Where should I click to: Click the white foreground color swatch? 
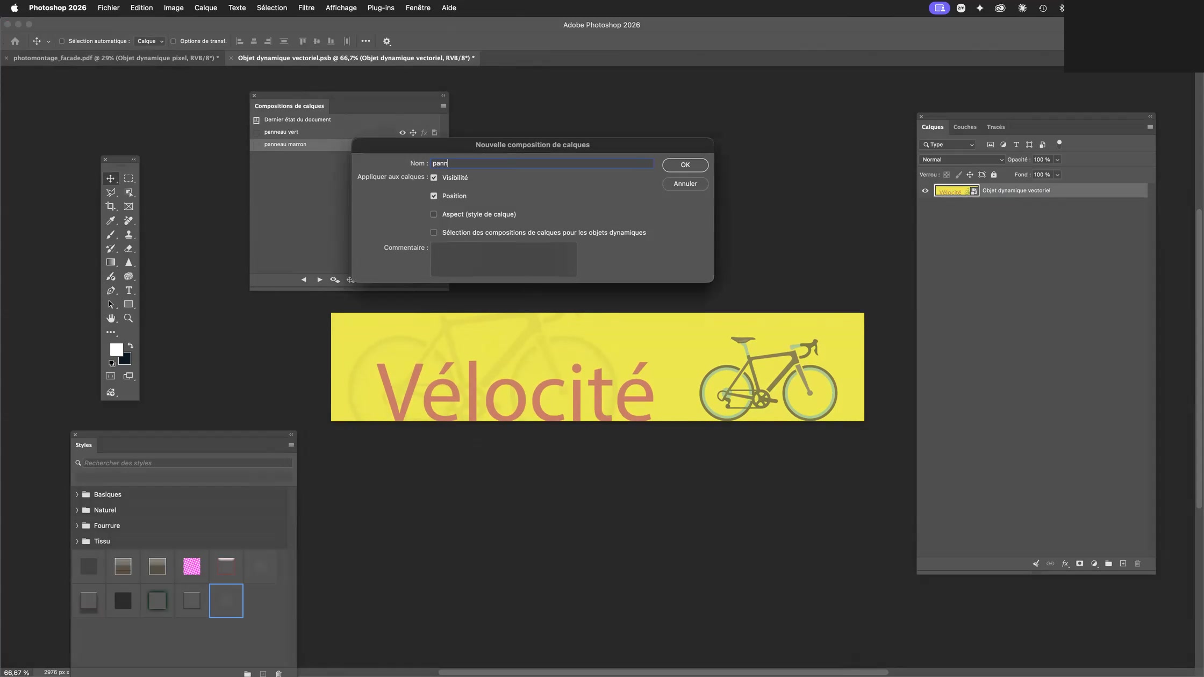point(116,350)
